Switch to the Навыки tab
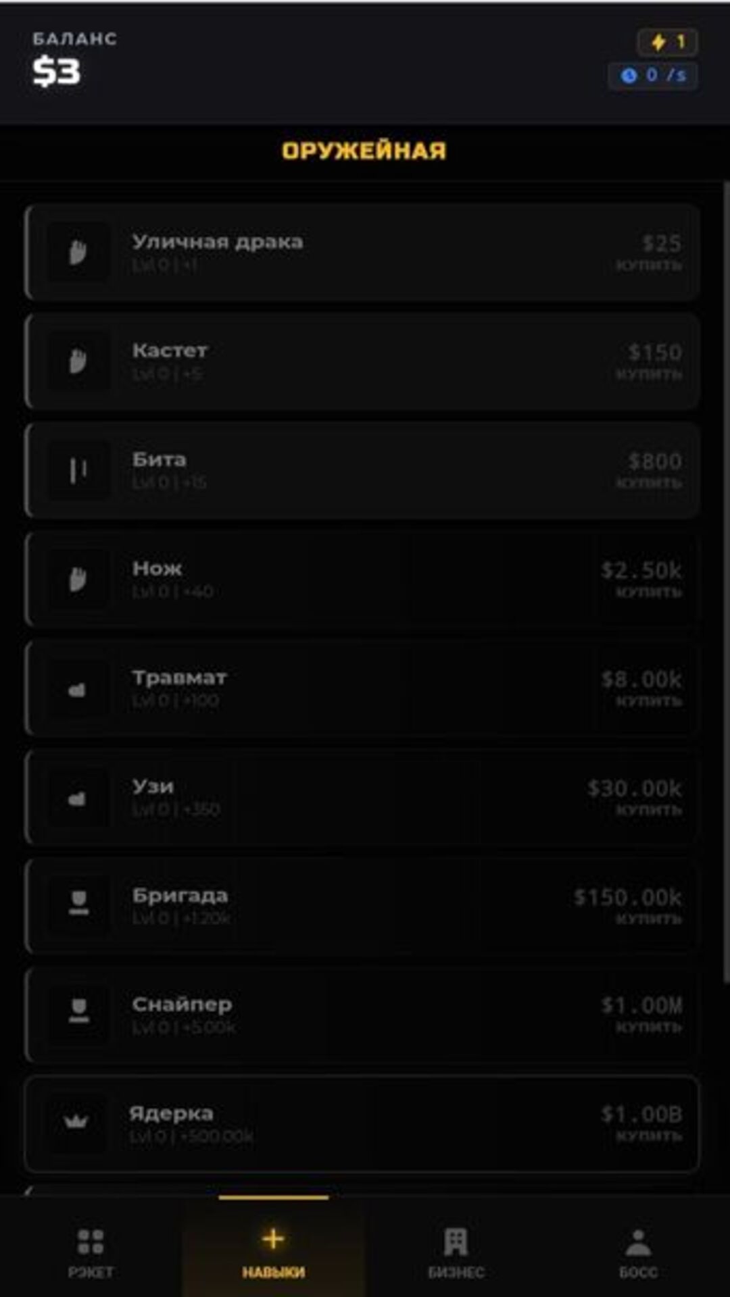 pyautogui.click(x=273, y=1252)
